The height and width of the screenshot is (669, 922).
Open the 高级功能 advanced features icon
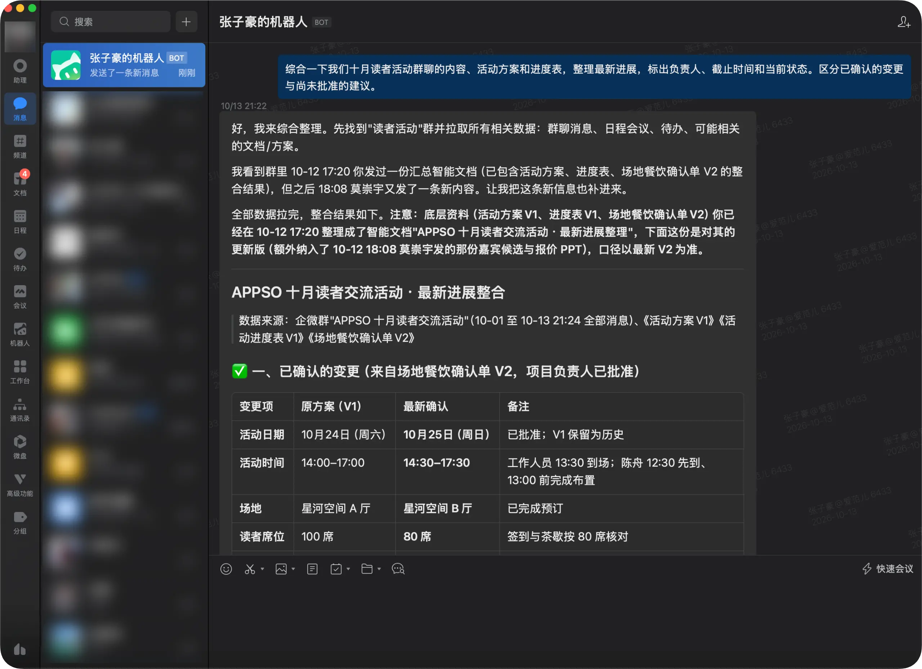(20, 485)
